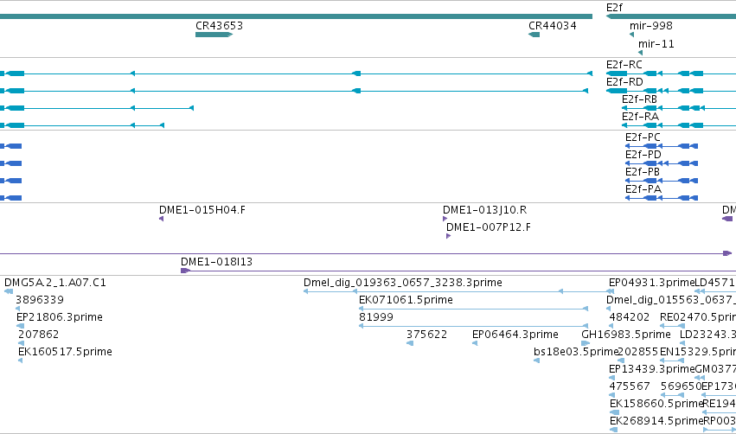Image resolution: width=736 pixels, height=434 pixels.
Task: Select the E2f-PB protein label
Action: [642, 172]
